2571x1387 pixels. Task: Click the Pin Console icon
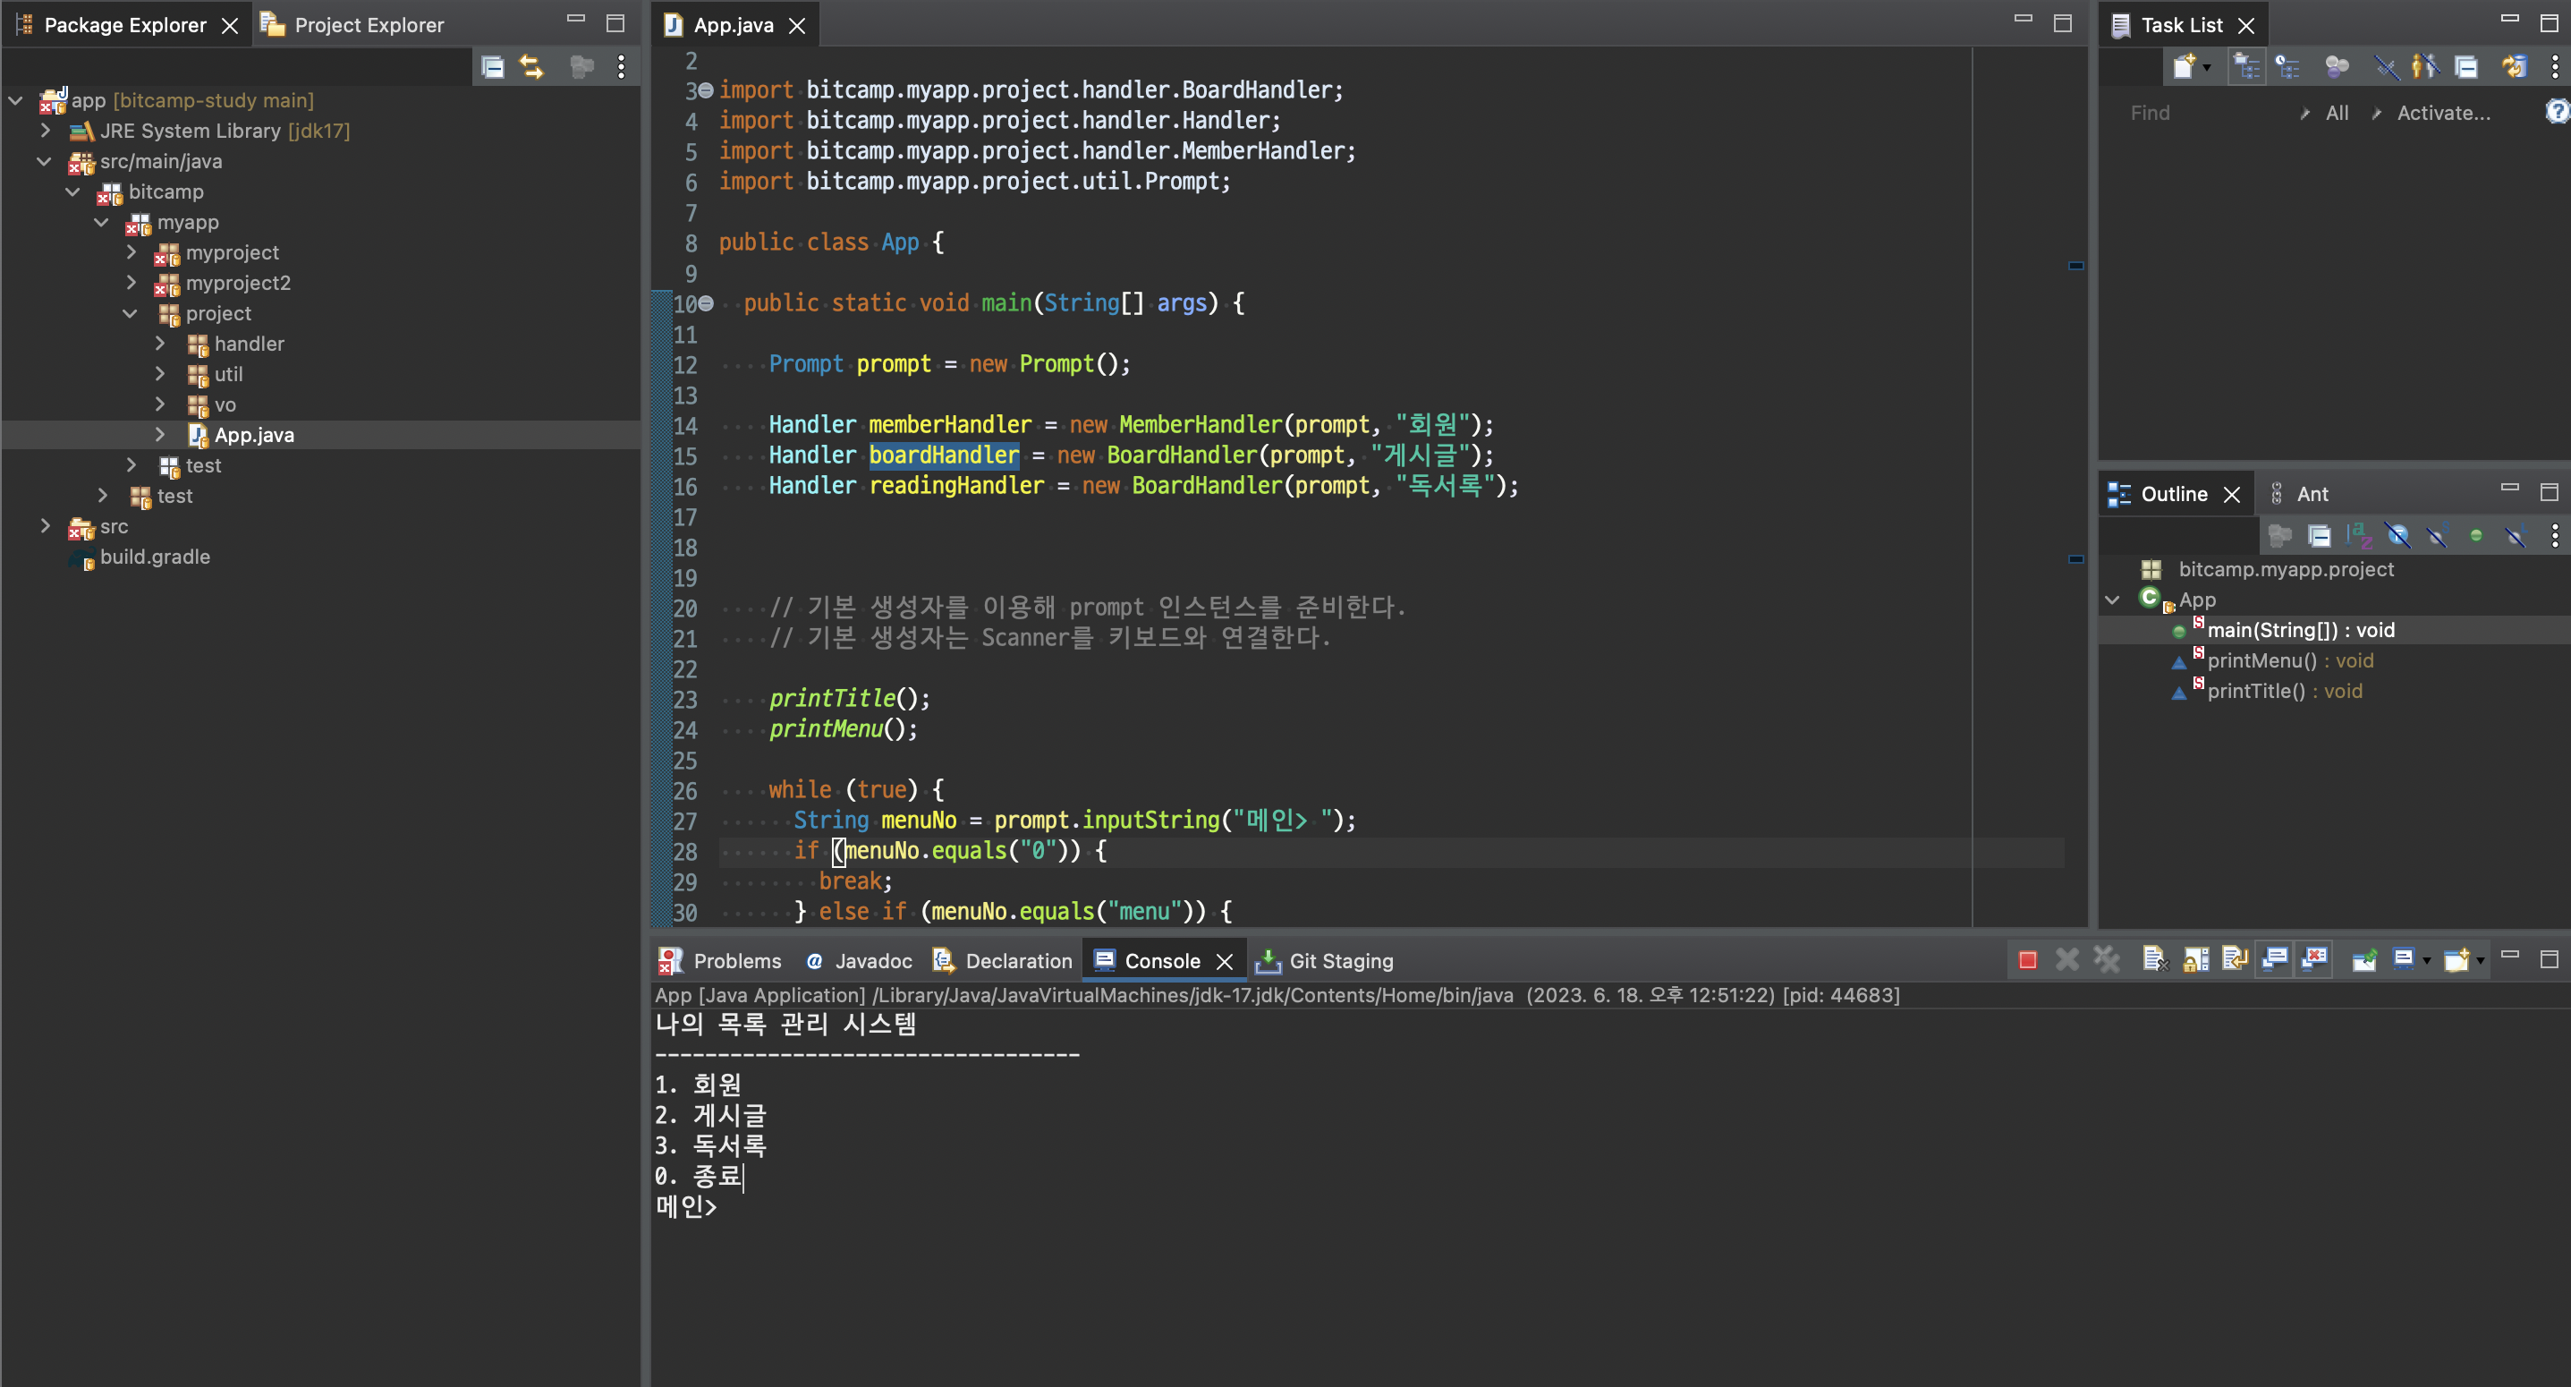(x=2363, y=959)
